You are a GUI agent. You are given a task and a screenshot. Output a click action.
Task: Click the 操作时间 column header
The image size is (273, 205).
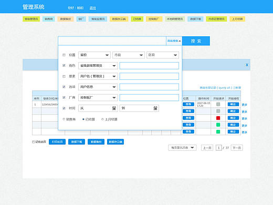(x=203, y=99)
